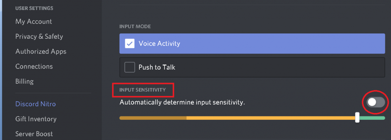The width and height of the screenshot is (391, 140).
Task: Click the Input Mode heading
Action: click(135, 26)
